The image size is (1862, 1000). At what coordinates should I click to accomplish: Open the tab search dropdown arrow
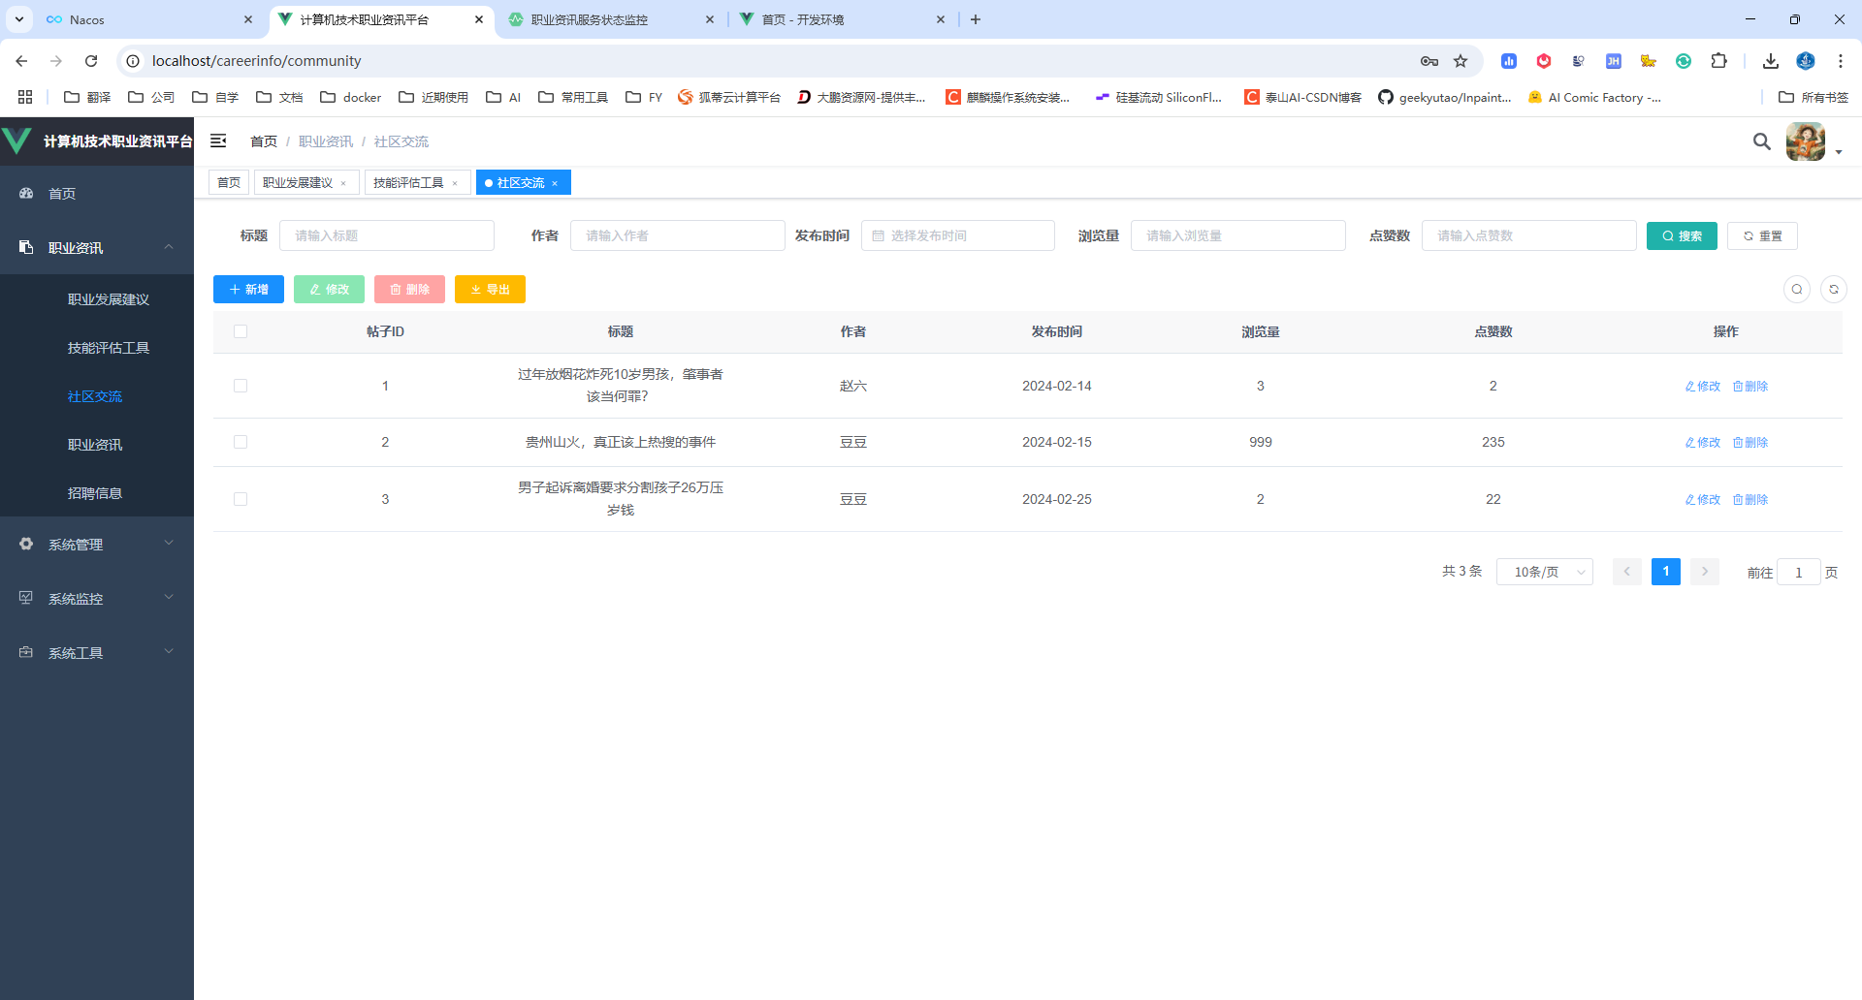click(x=18, y=19)
